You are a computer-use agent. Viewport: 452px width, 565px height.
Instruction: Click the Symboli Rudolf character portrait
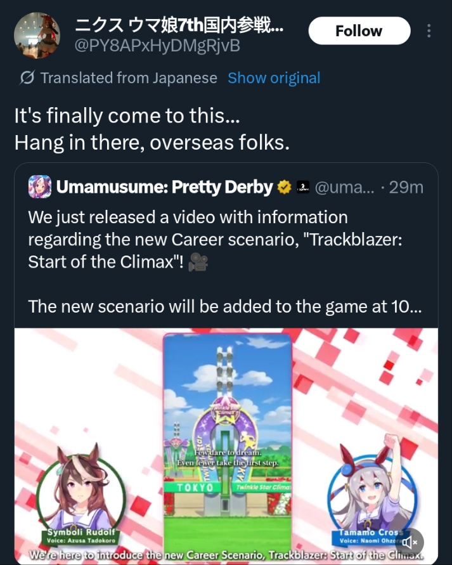pyautogui.click(x=81, y=493)
